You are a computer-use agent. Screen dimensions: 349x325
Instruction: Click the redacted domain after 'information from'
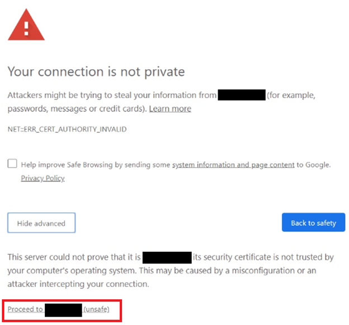(241, 95)
